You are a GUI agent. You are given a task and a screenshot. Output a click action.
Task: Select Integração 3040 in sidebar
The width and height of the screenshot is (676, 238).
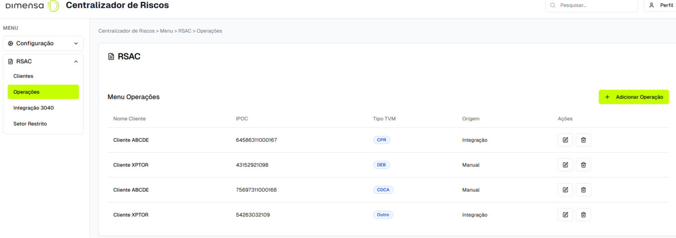pyautogui.click(x=34, y=108)
